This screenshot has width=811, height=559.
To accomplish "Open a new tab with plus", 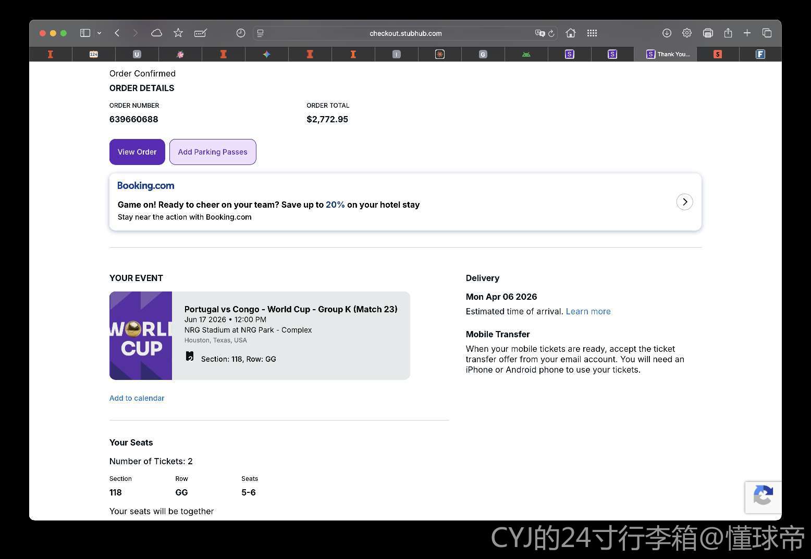I will (747, 33).
